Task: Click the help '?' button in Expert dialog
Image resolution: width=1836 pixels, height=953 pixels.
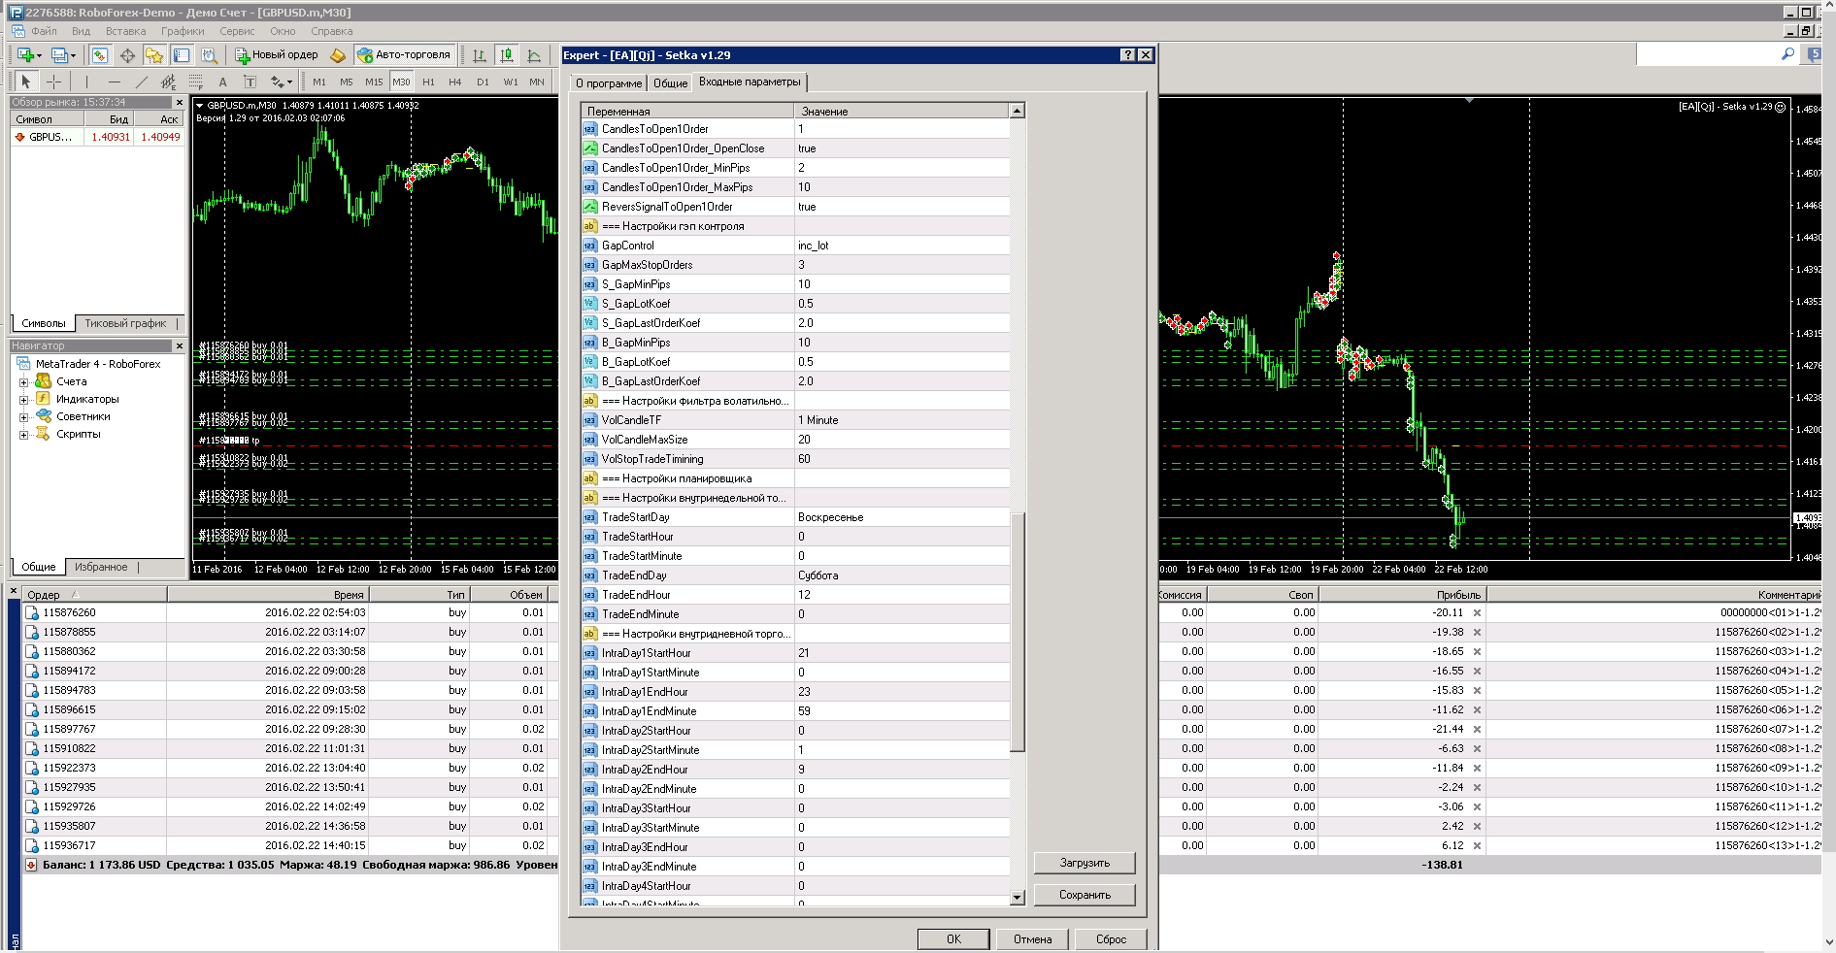Action: tap(1127, 55)
